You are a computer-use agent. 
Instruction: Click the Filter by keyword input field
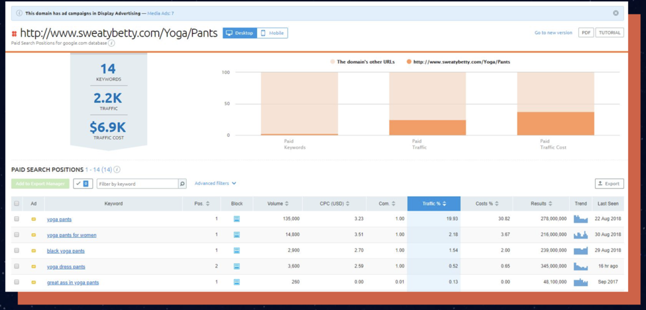tap(137, 184)
